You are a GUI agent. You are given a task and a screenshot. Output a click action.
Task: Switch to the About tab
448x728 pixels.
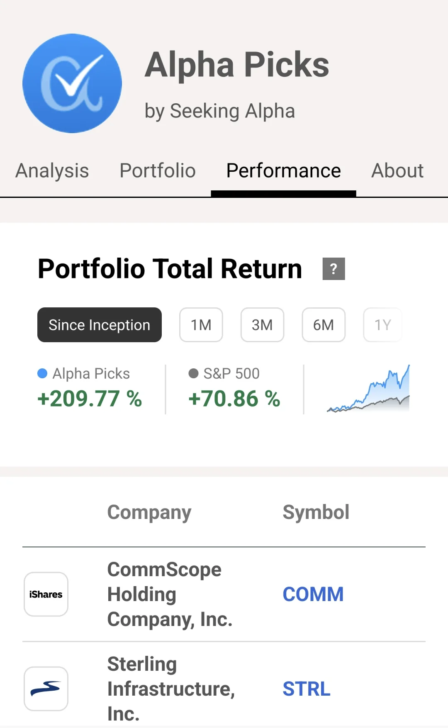coord(397,170)
